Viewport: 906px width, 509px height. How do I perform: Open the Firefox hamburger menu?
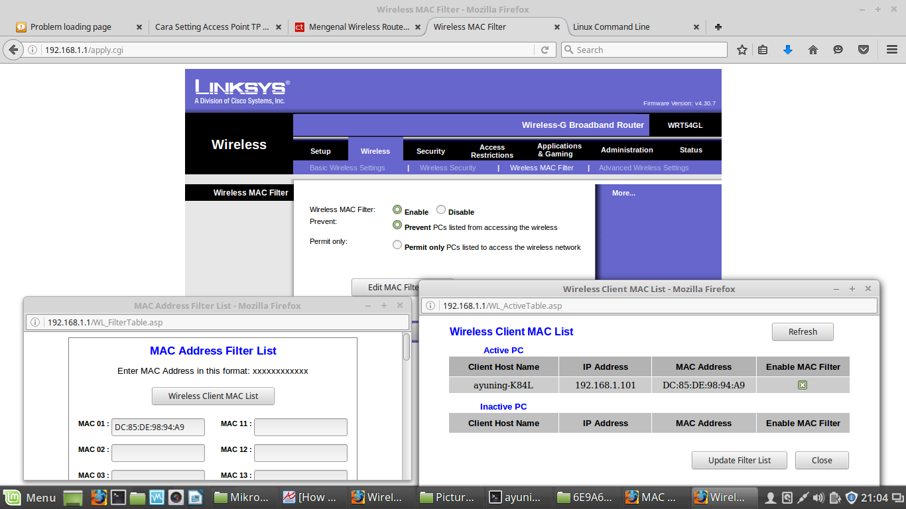tap(892, 50)
